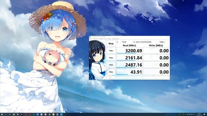Viewport: 207px width, 116px height.
Task: Click the CrystalDiskMark title bar app icon
Action: click(90, 37)
